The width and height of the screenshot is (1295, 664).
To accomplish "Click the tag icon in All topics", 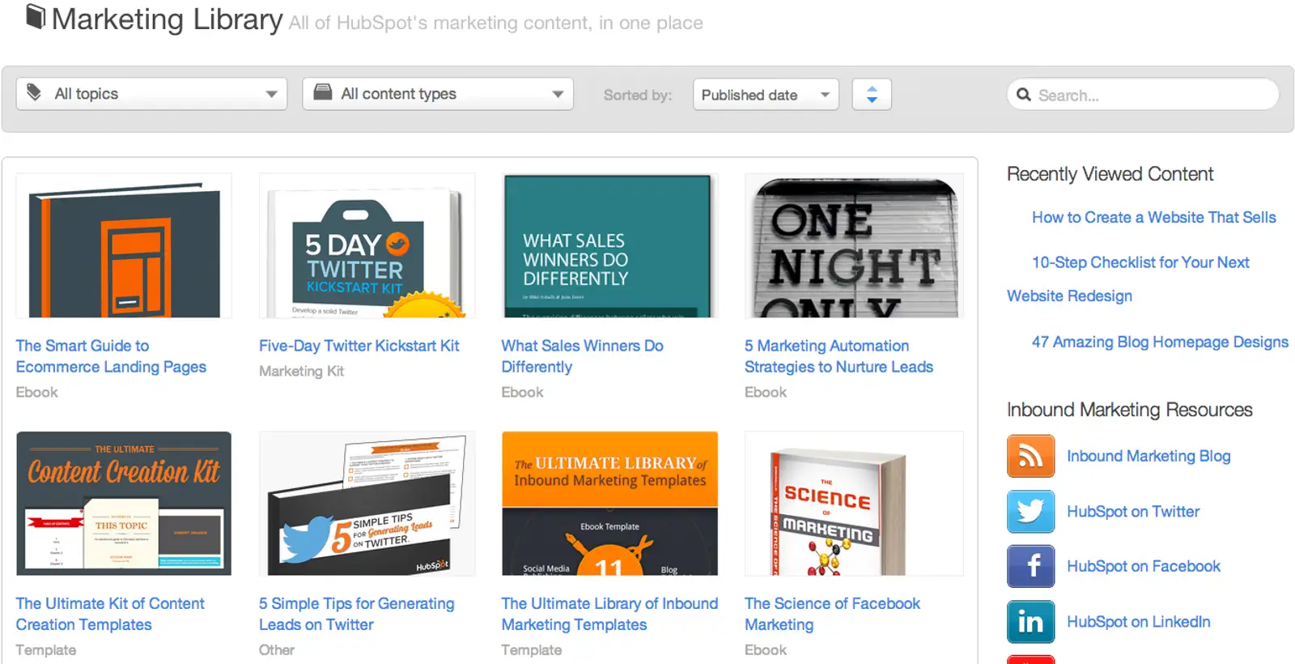I will tap(34, 92).
